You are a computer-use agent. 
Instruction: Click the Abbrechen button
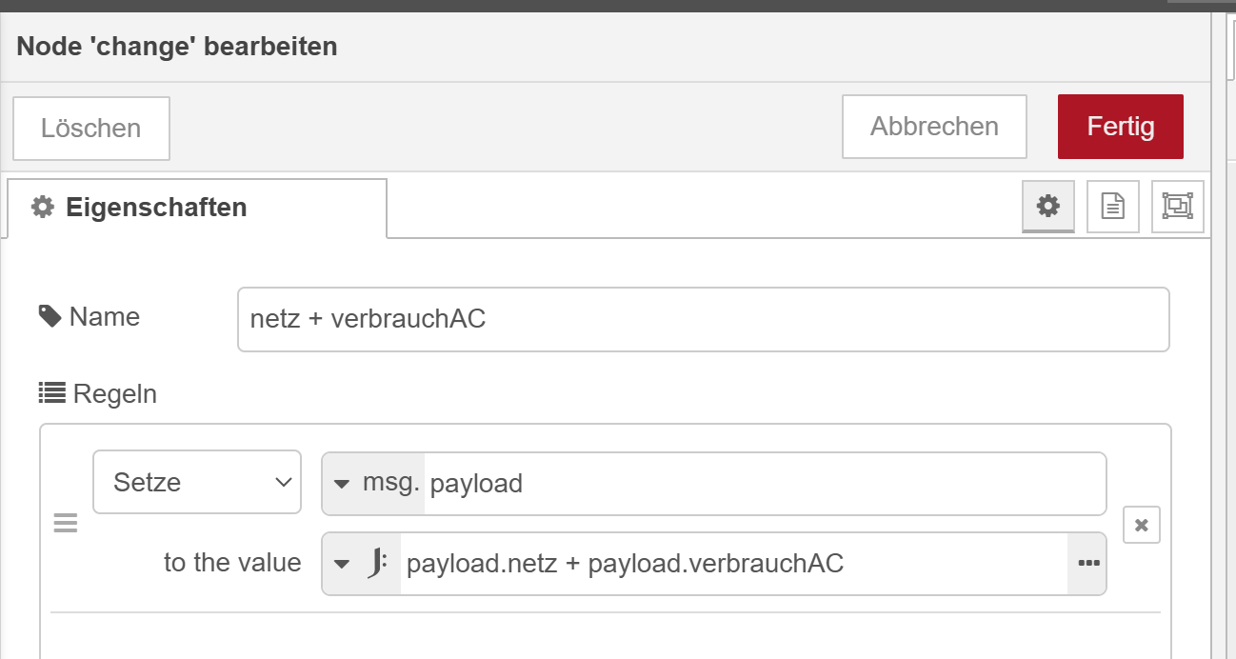pos(934,126)
